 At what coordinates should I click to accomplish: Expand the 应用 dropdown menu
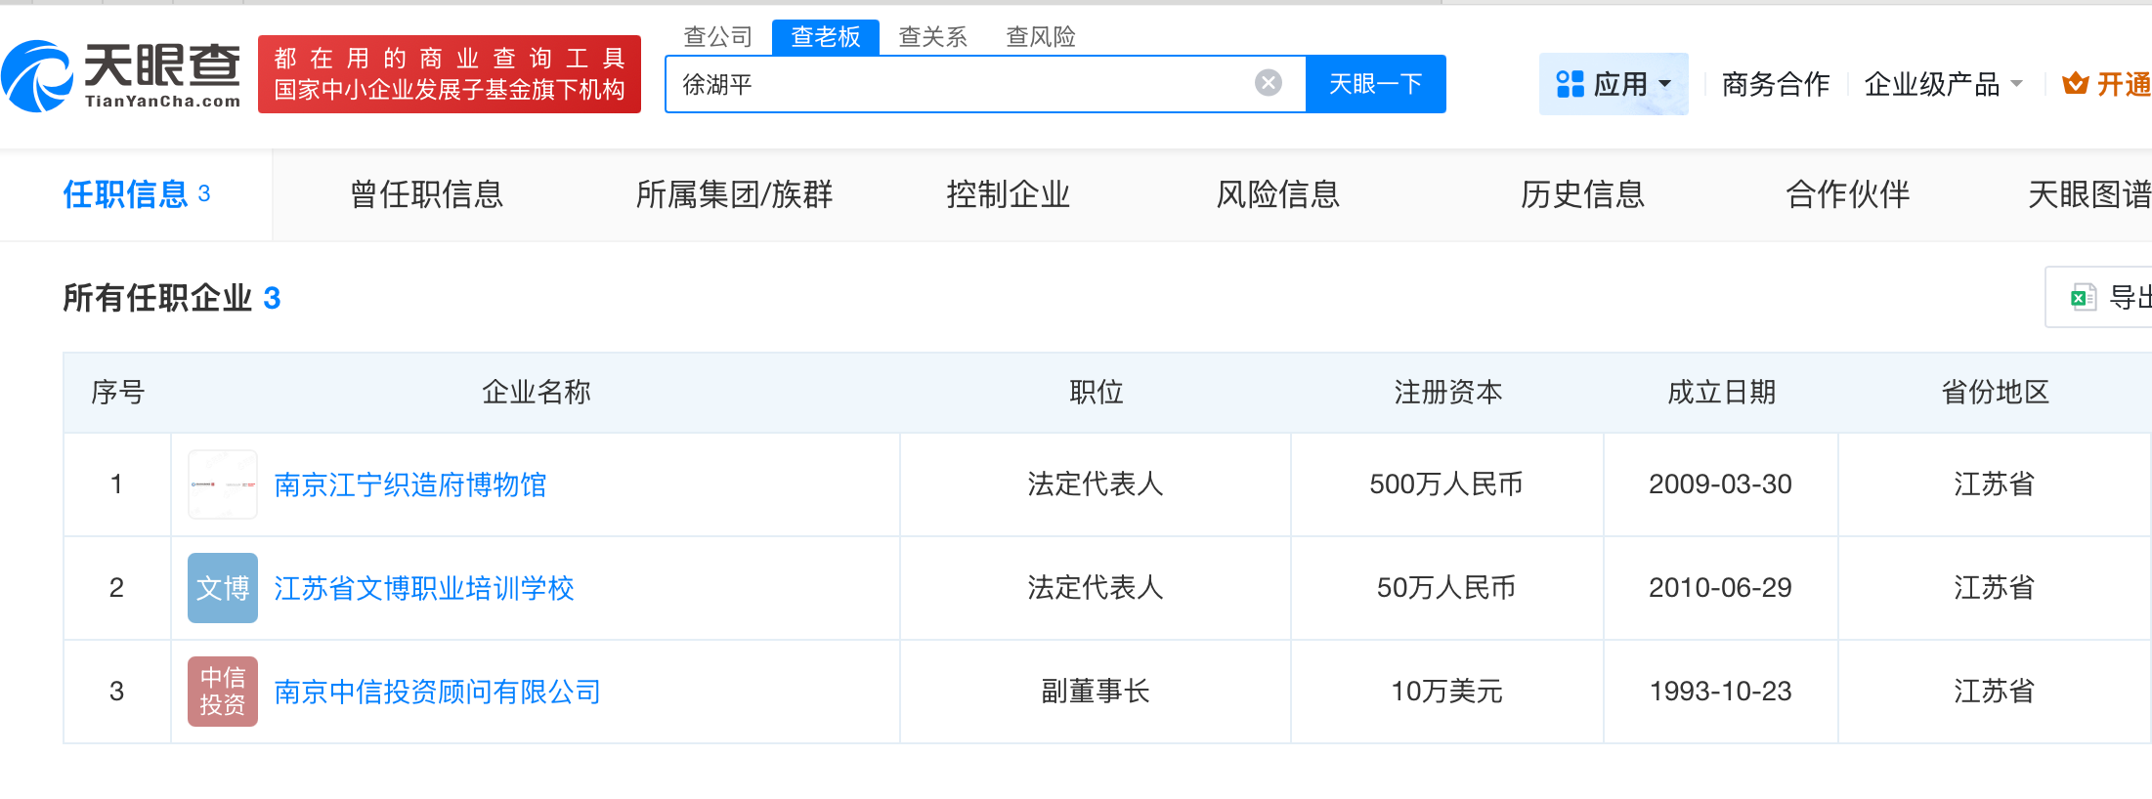[1614, 84]
